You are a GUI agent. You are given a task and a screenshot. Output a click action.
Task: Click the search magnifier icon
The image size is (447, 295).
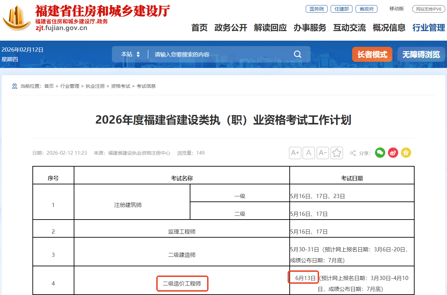[297, 54]
